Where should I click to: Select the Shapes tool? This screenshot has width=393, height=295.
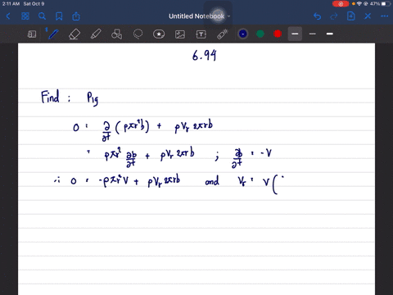coord(116,34)
